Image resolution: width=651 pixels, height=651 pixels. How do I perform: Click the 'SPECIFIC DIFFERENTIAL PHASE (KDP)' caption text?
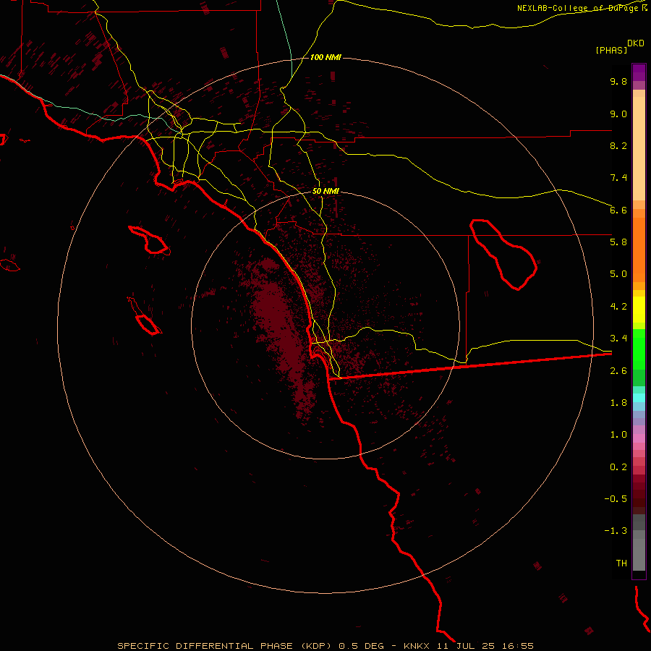pyautogui.click(x=224, y=646)
